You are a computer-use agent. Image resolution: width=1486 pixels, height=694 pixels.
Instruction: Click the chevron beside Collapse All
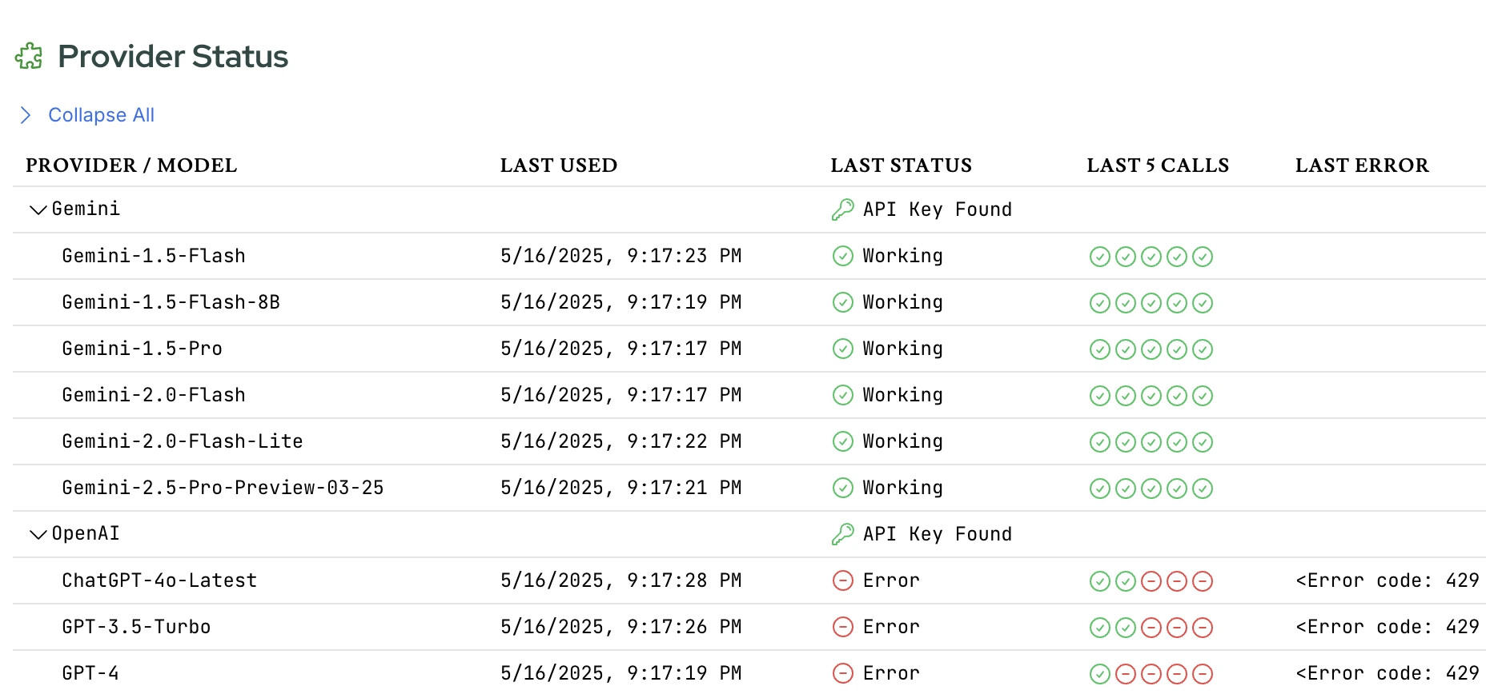coord(26,115)
